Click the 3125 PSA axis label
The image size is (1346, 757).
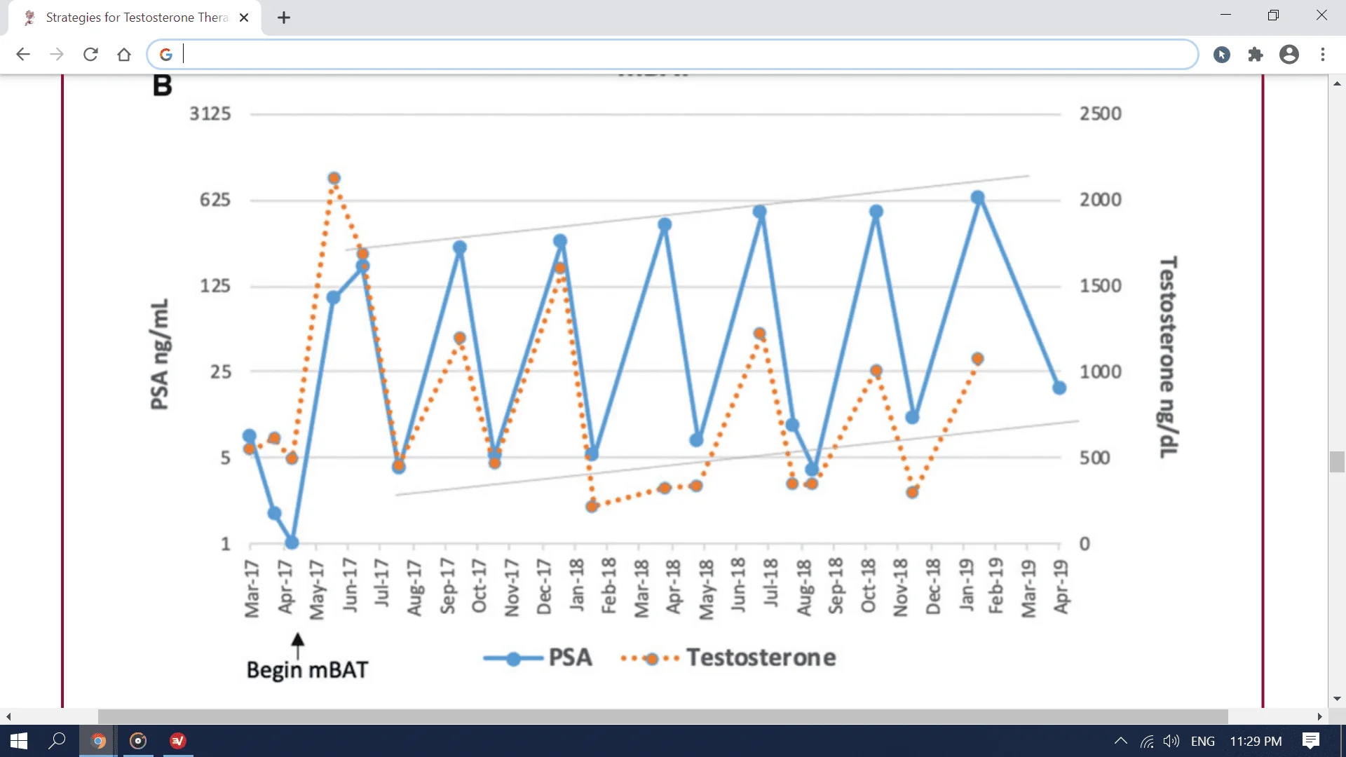pyautogui.click(x=210, y=114)
